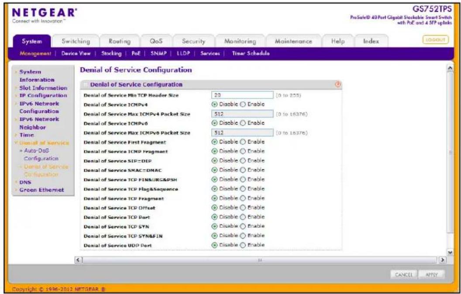Click the Min TCP Header Size field
The height and width of the screenshot is (294, 461).
tap(242, 95)
